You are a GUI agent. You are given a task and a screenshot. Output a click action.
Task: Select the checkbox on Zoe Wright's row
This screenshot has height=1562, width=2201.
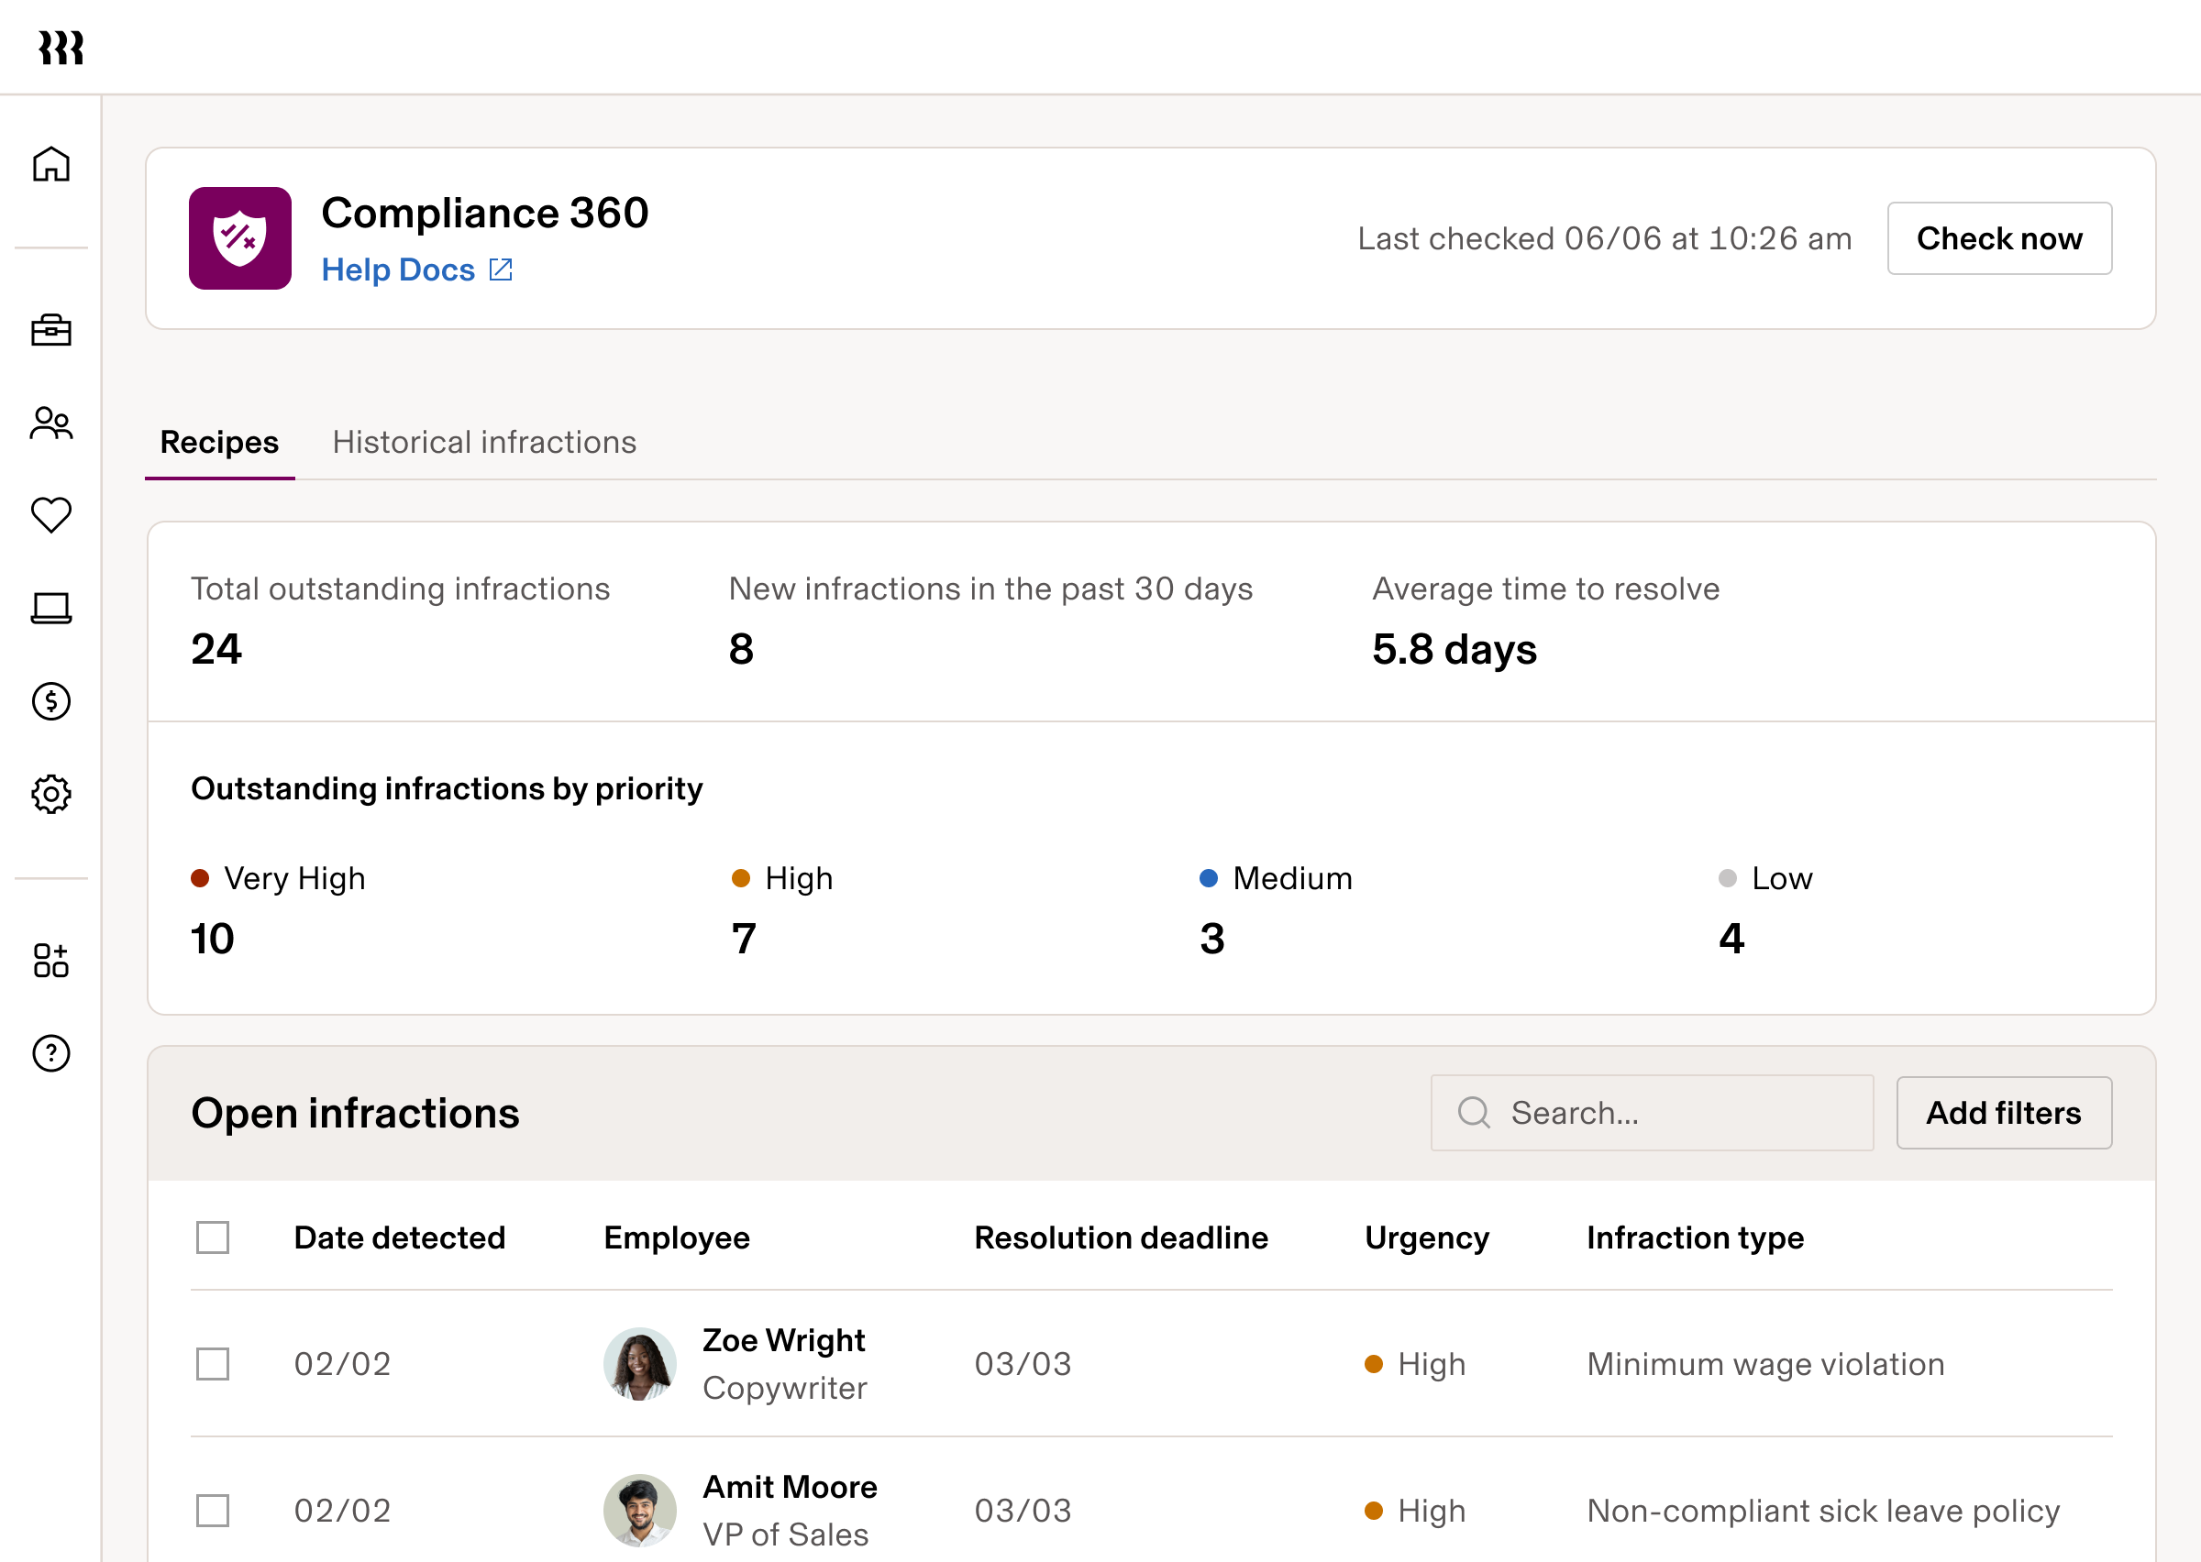pyautogui.click(x=212, y=1363)
